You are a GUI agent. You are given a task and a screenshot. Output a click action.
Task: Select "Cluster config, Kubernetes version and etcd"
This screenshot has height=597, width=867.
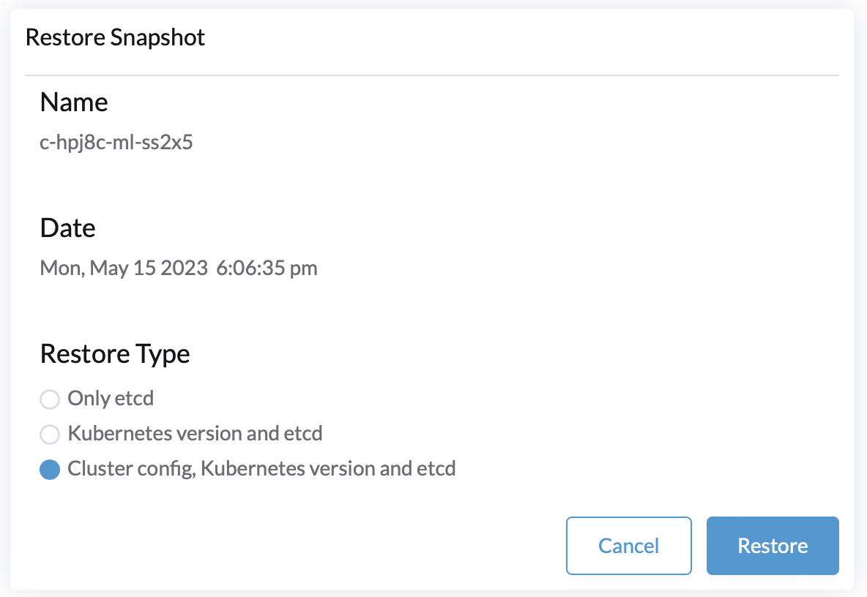pos(49,469)
